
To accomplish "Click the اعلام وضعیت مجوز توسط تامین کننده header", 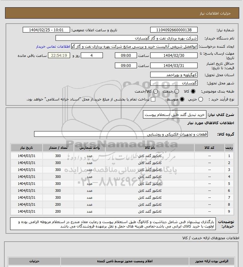I will (x=125, y=261).
